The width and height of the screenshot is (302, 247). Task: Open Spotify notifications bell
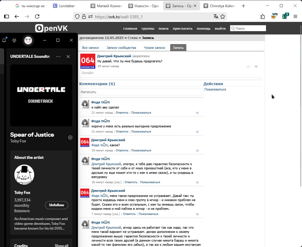(4, 40)
